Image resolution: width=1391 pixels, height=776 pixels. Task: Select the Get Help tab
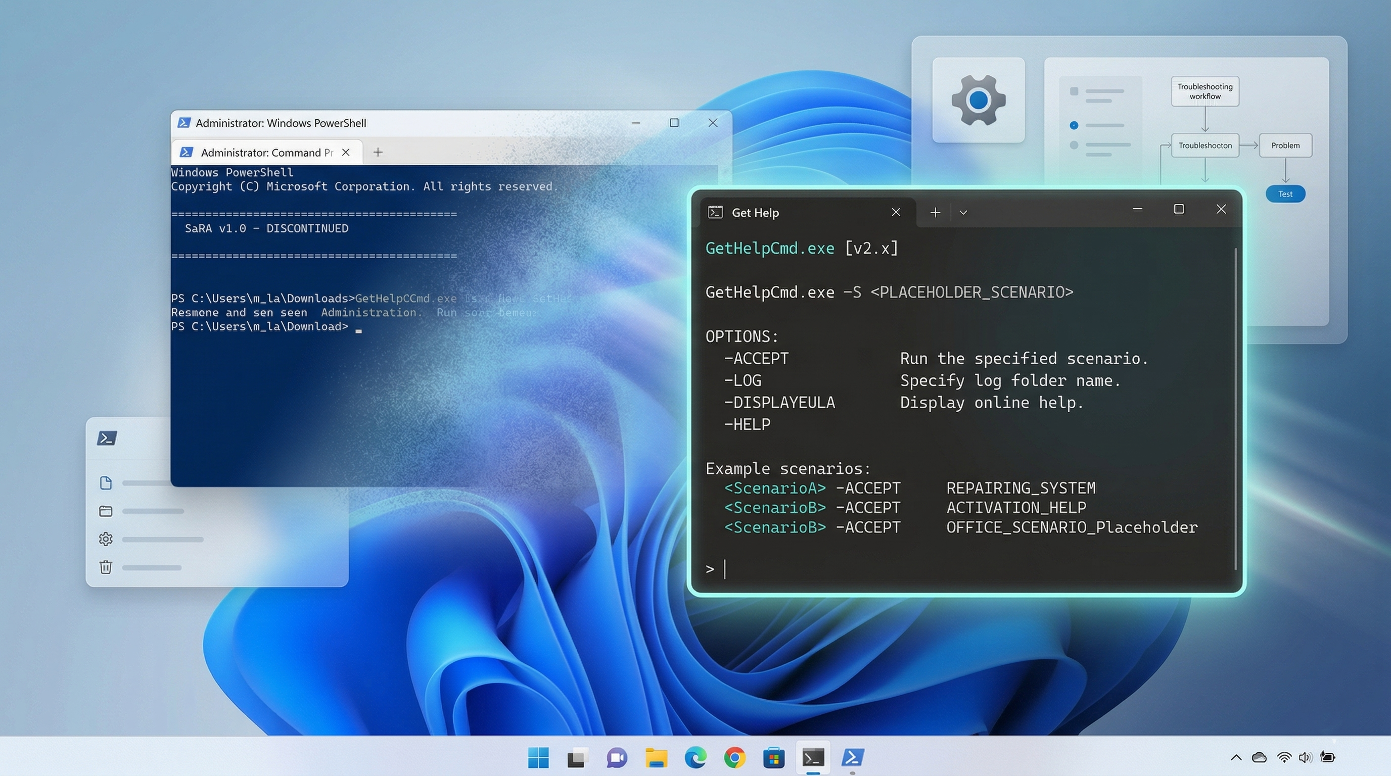[x=755, y=212]
